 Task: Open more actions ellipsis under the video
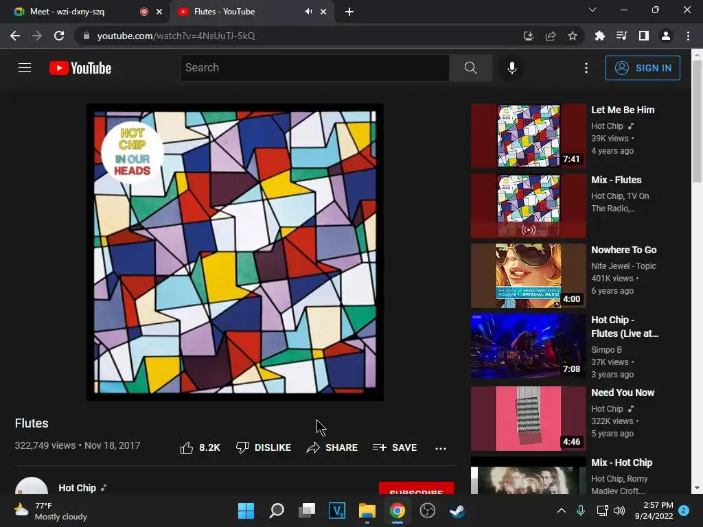441,448
